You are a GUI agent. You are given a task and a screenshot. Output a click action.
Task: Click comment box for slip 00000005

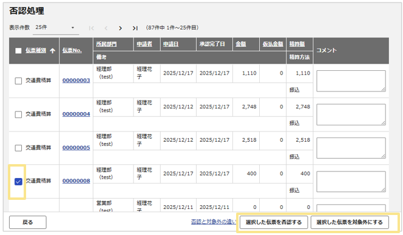click(x=351, y=148)
